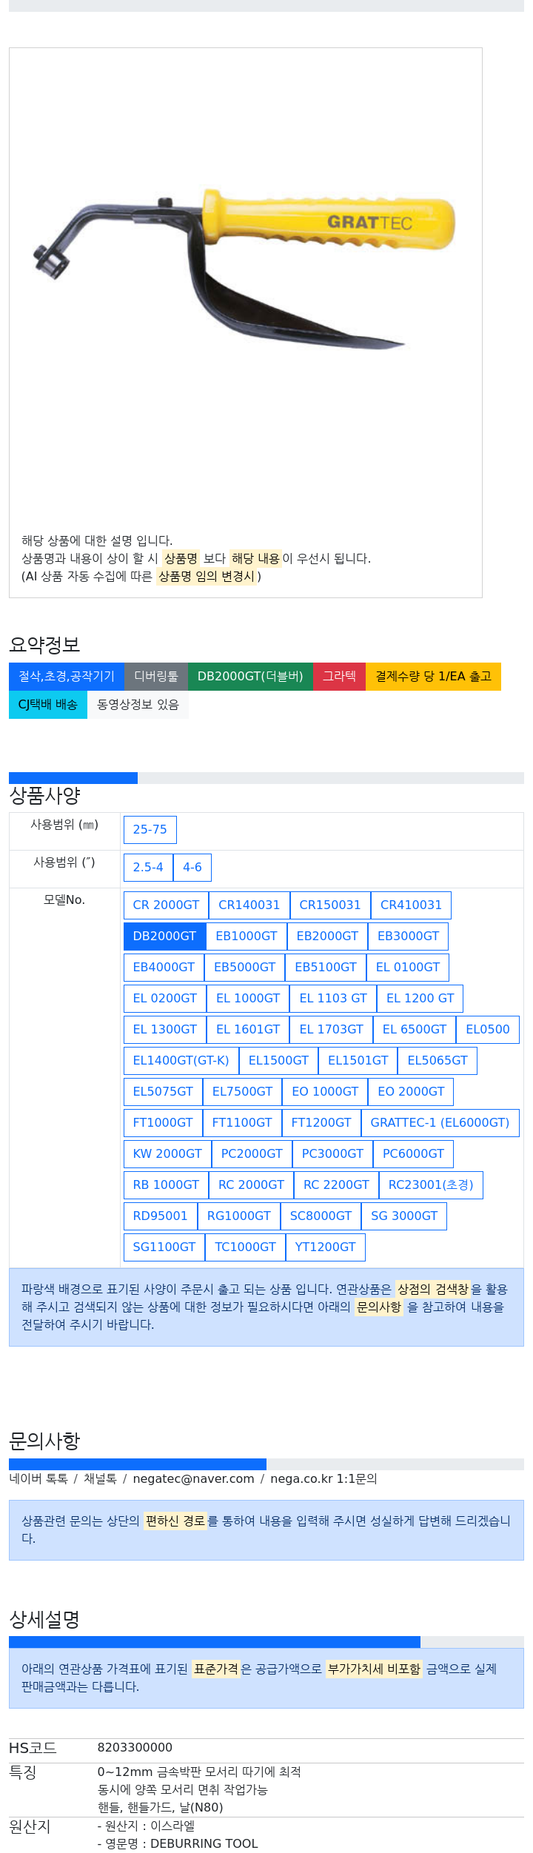
Task: Select model EL 1601GT
Action: click(248, 1030)
